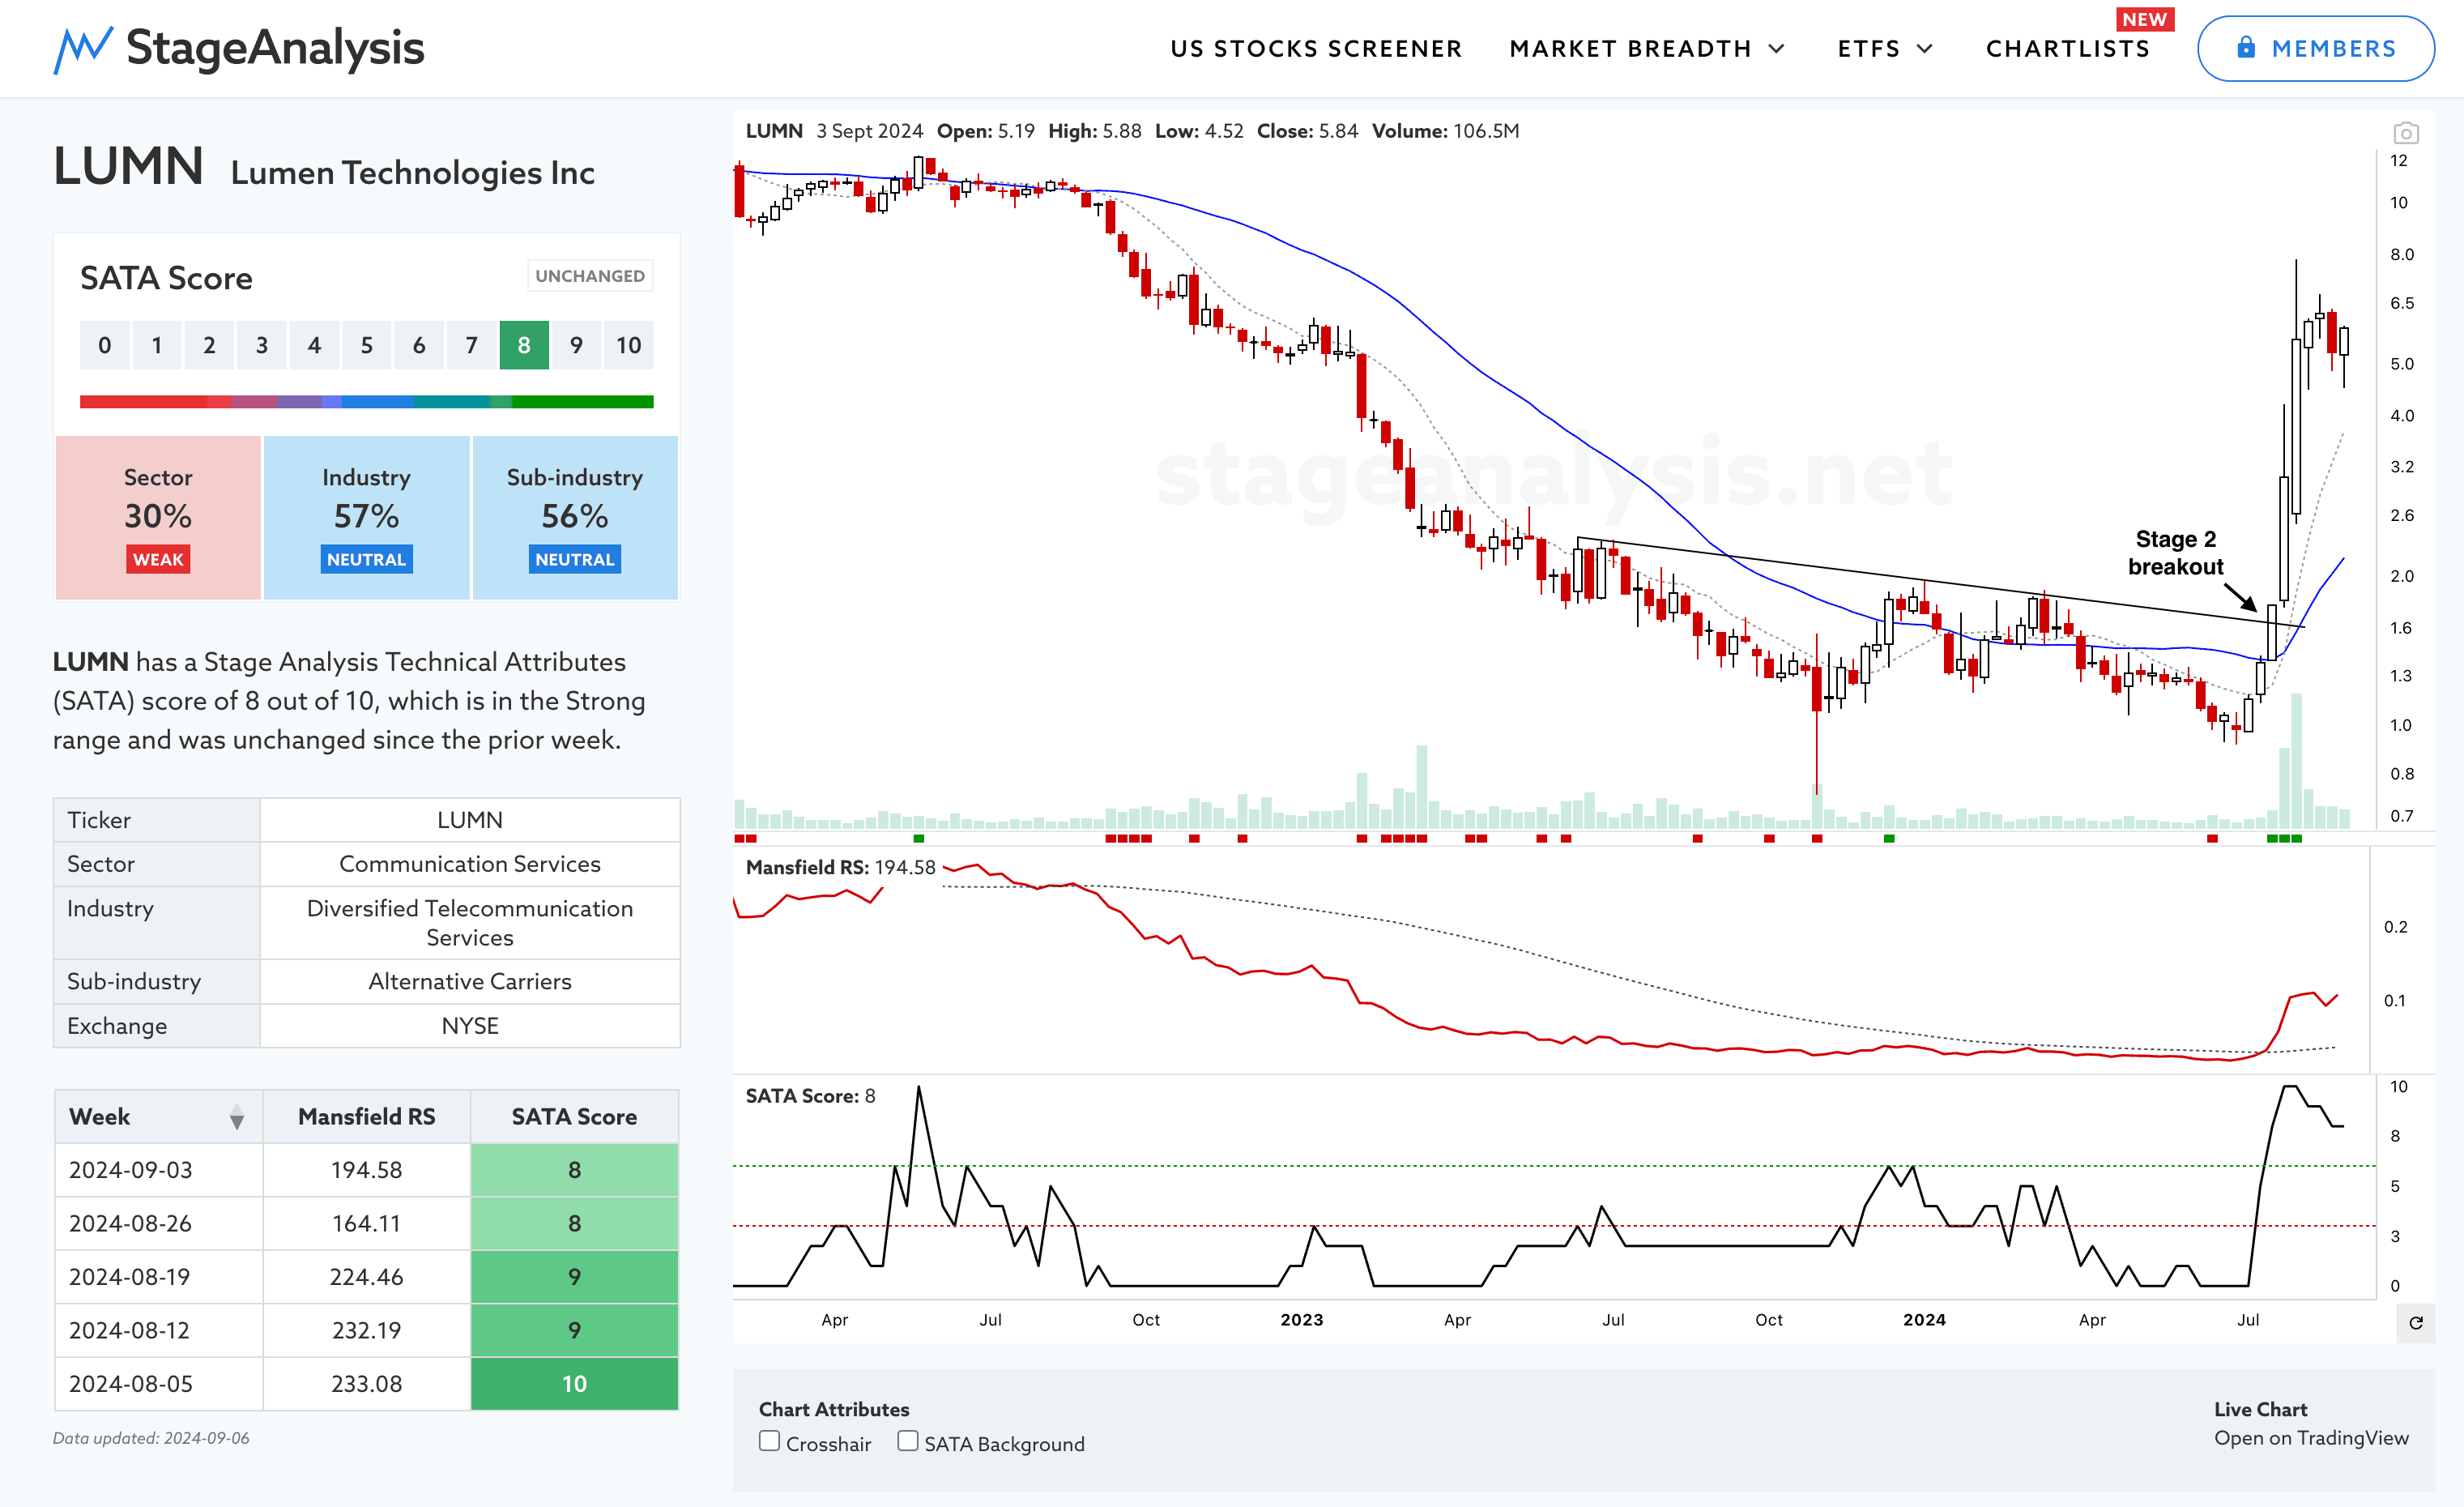Open on TradingView link
This screenshot has width=2464, height=1507.
click(2311, 1438)
